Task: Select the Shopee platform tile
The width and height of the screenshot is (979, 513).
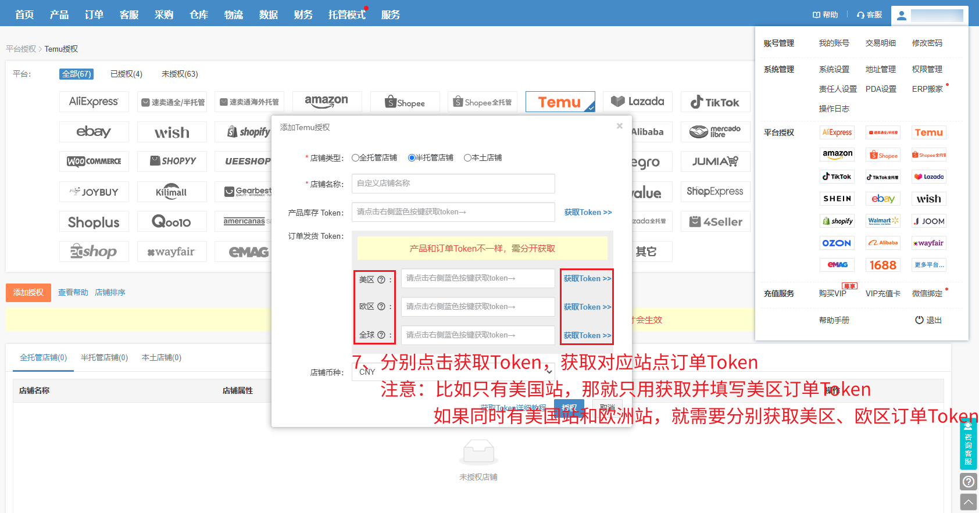Action: click(405, 102)
